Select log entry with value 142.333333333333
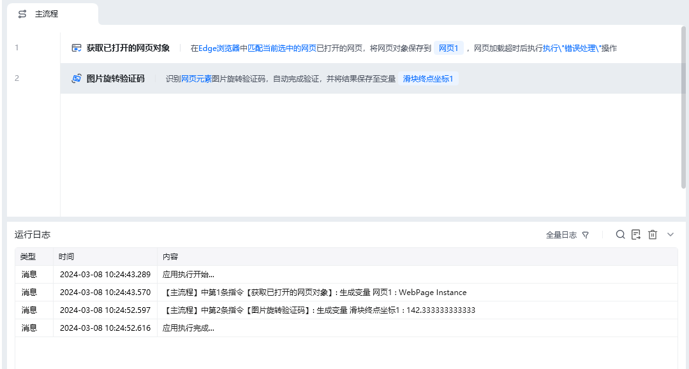Screen dimensions: 689x369 pyautogui.click(x=346, y=310)
